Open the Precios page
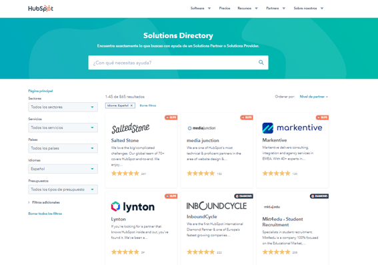 coord(225,8)
